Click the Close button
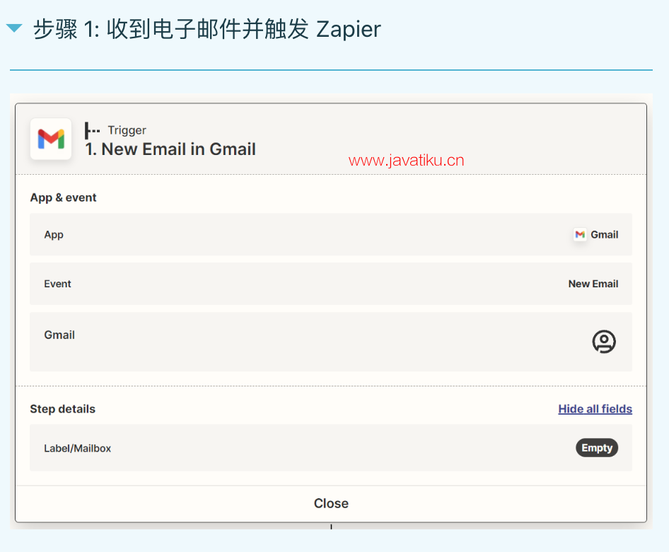The width and height of the screenshot is (669, 552). (x=331, y=503)
